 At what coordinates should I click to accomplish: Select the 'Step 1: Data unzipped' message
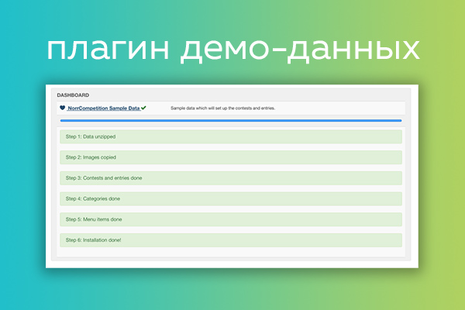[231, 136]
